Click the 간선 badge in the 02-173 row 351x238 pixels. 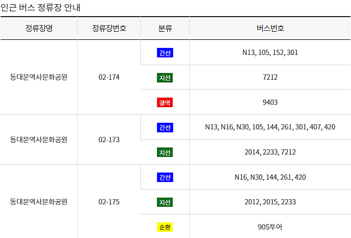pyautogui.click(x=165, y=128)
